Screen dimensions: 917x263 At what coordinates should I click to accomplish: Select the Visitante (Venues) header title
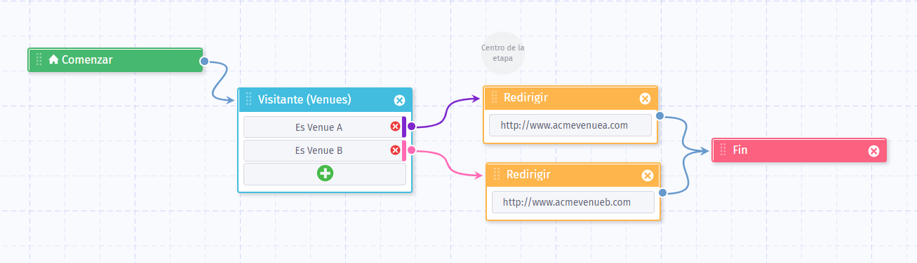point(304,99)
